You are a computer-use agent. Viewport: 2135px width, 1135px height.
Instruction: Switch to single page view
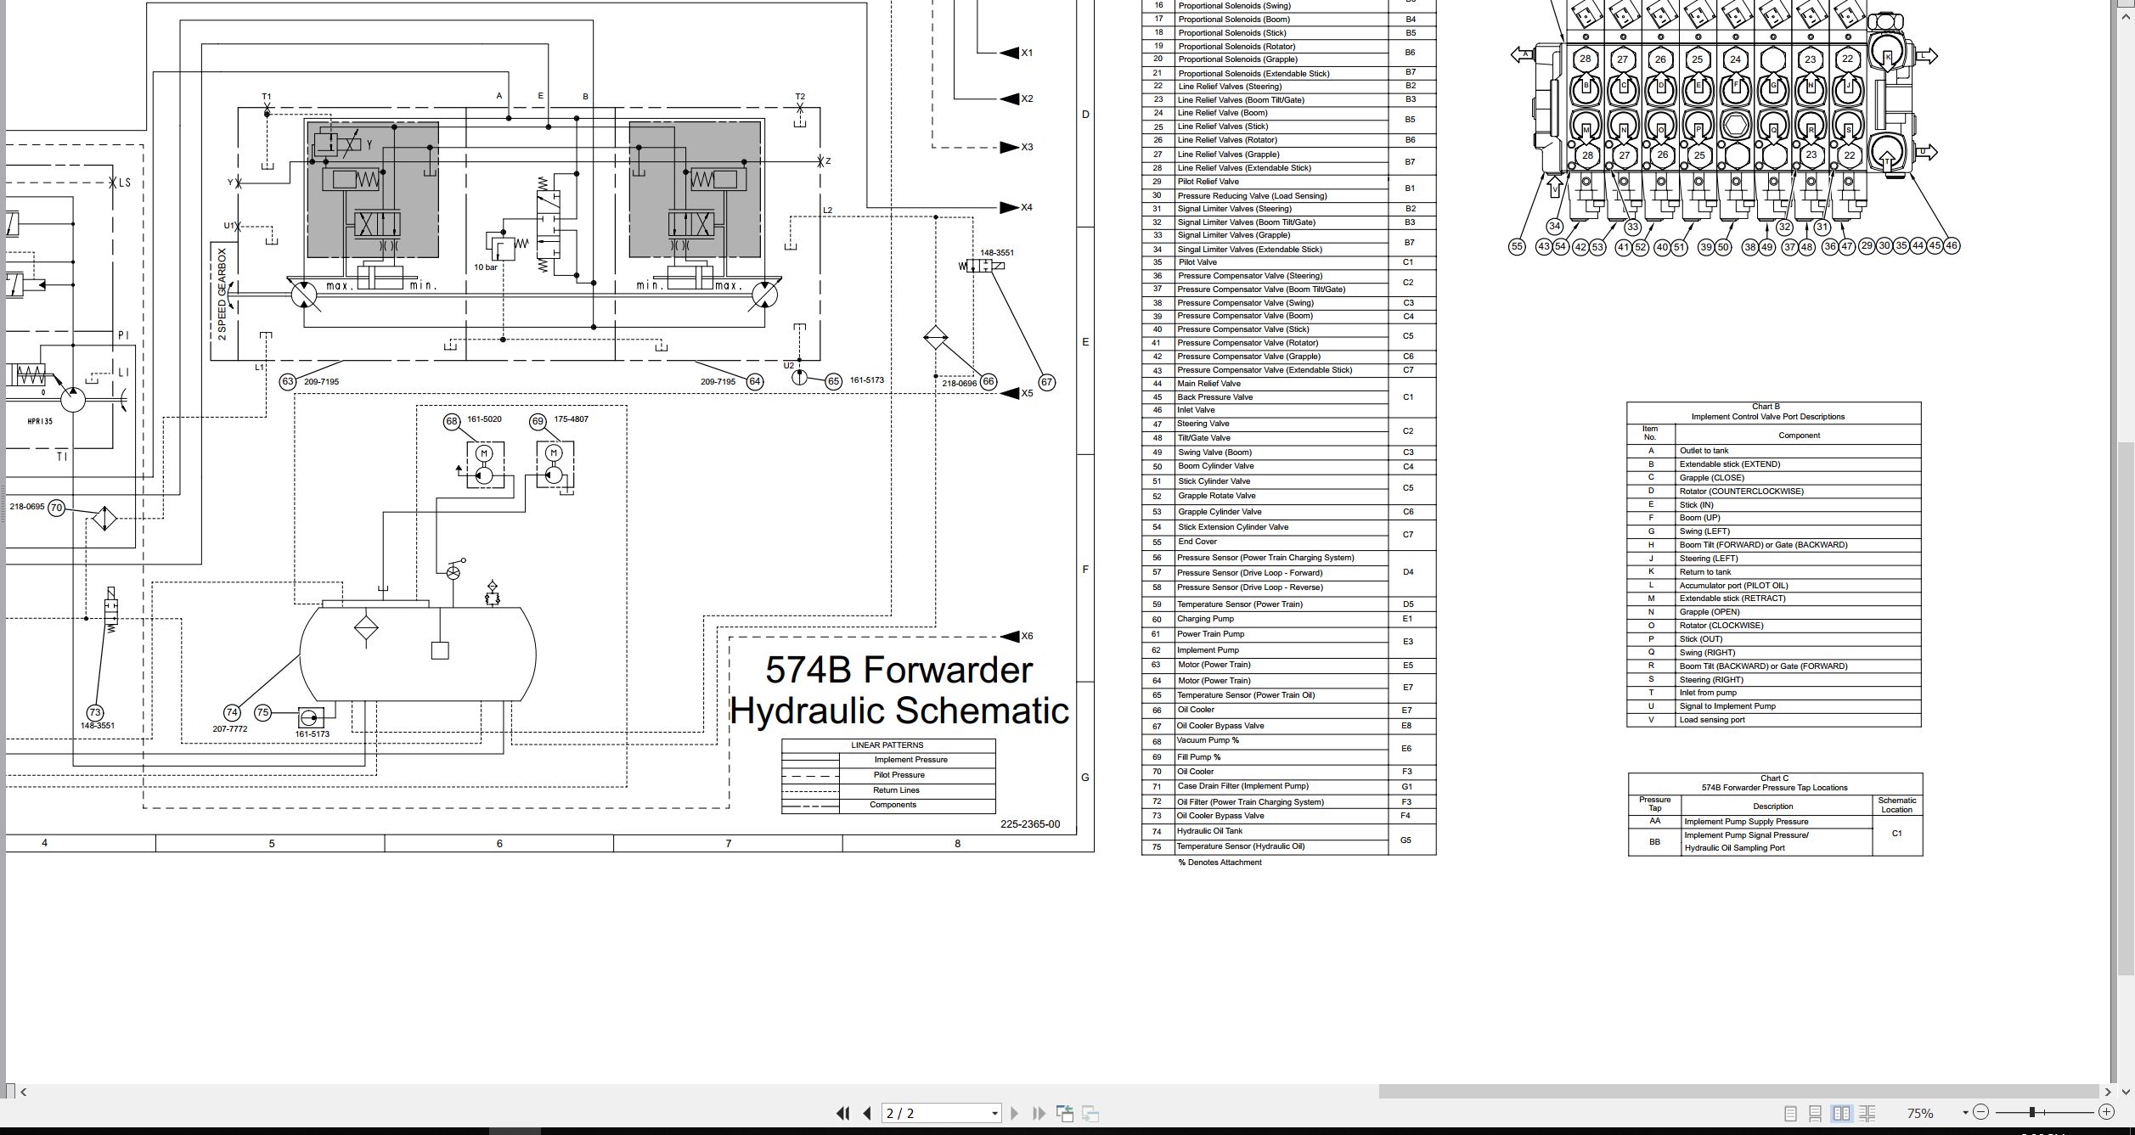(x=1790, y=1113)
